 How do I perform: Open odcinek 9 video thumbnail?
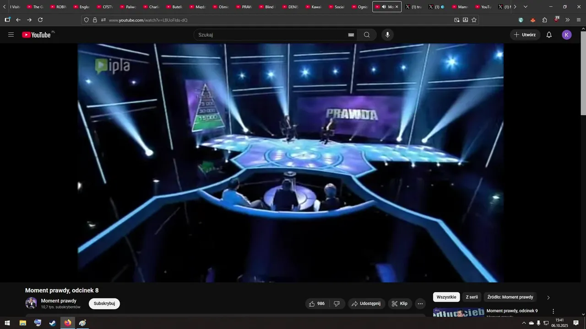[x=458, y=312]
